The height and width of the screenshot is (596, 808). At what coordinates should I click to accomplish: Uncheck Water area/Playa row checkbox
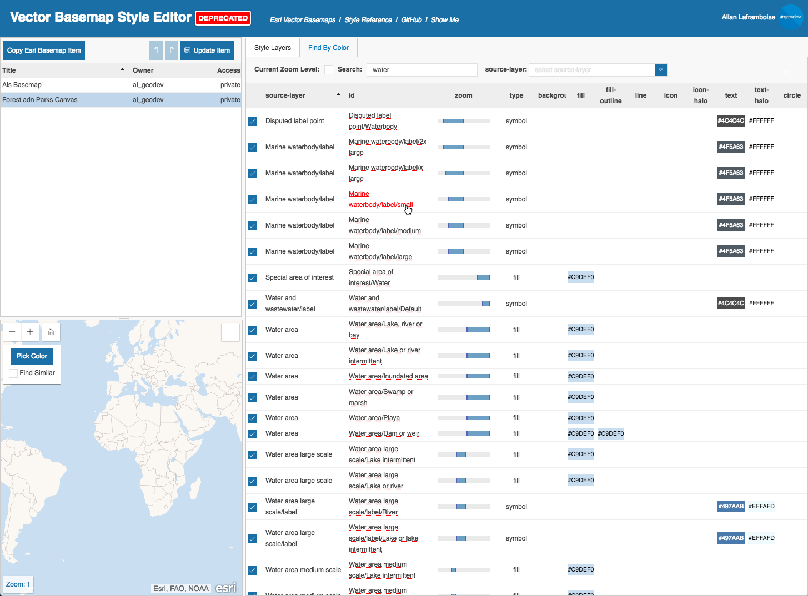click(252, 418)
